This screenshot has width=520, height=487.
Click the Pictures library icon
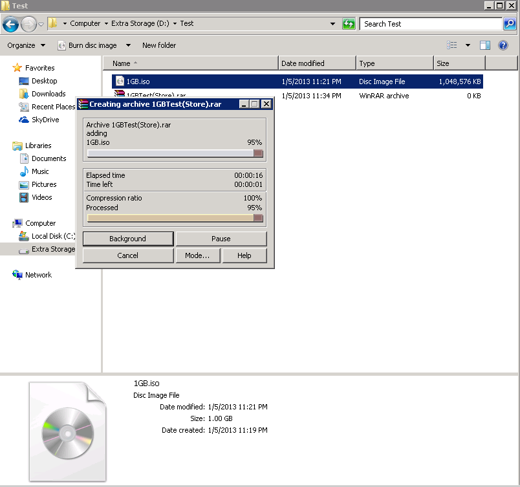click(24, 185)
